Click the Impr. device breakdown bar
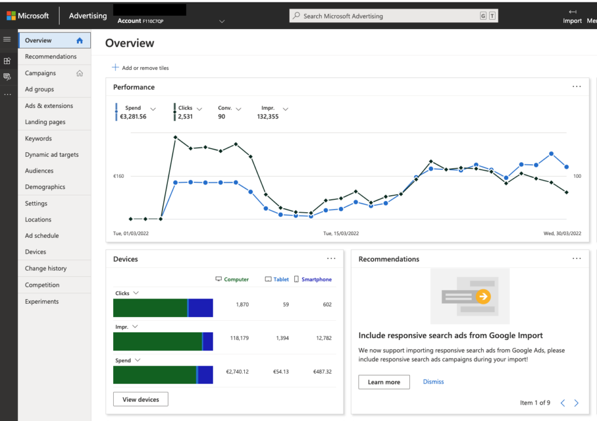 (163, 342)
